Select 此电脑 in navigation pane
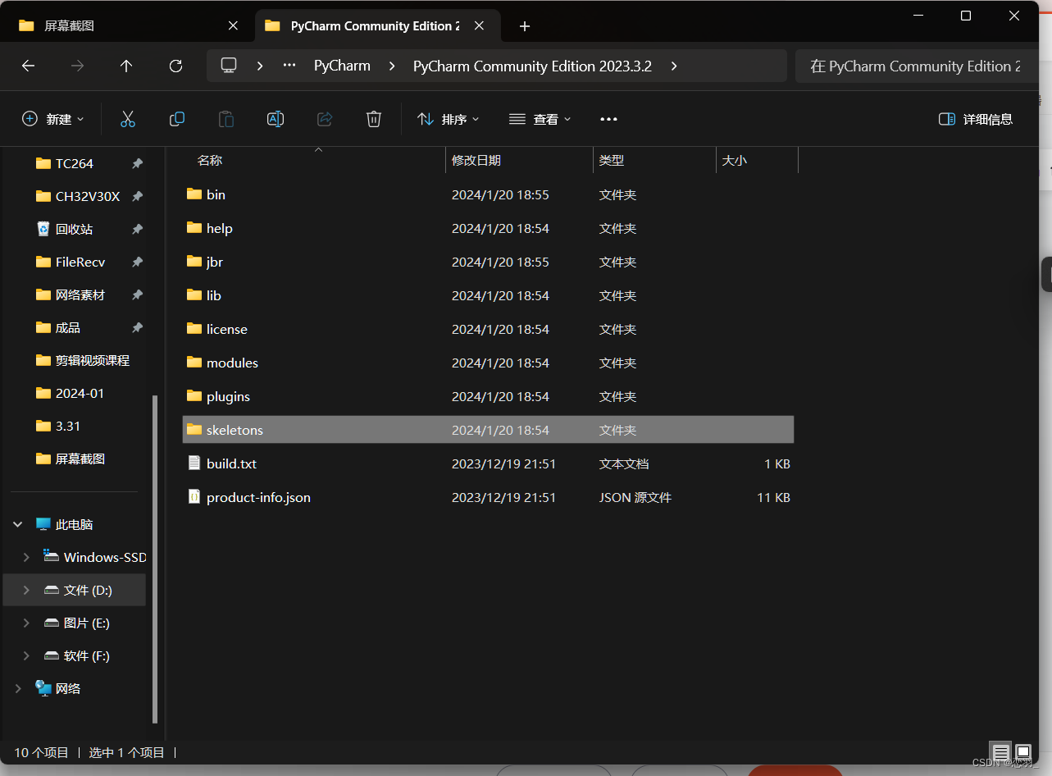 pyautogui.click(x=75, y=524)
